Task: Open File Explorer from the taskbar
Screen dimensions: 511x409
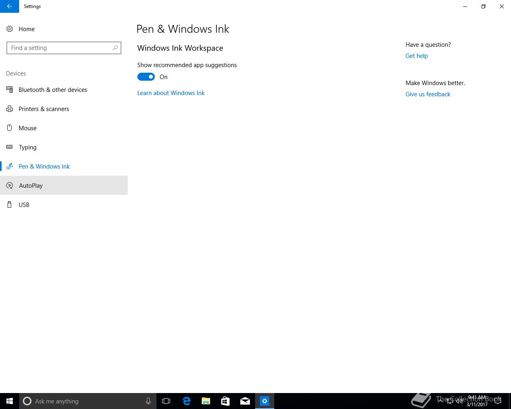Action: [x=206, y=401]
